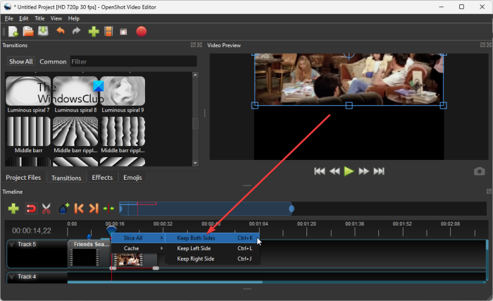Fast forward the video preview
The height and width of the screenshot is (301, 493).
click(x=364, y=171)
